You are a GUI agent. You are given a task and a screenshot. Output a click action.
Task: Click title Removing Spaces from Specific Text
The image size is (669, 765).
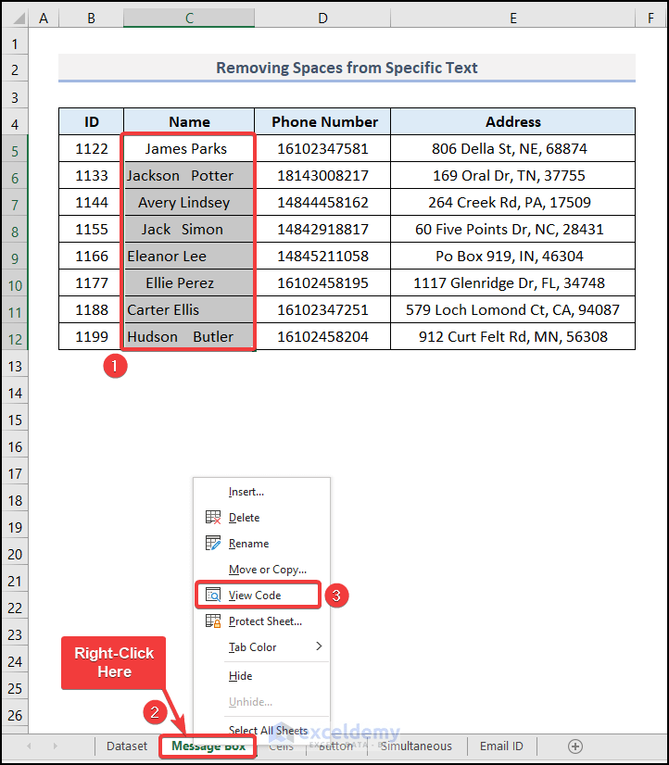click(347, 68)
